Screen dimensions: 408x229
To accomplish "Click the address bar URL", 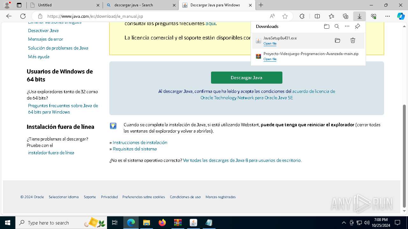I will [95, 16].
